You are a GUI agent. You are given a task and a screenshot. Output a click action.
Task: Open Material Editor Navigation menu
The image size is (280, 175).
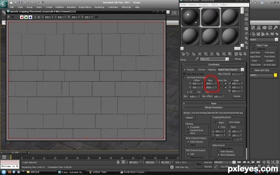coord(203,5)
